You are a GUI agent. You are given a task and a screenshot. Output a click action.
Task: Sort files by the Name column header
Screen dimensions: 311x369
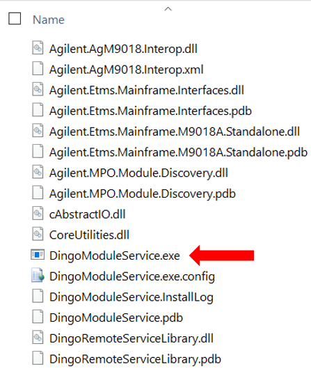(x=49, y=19)
